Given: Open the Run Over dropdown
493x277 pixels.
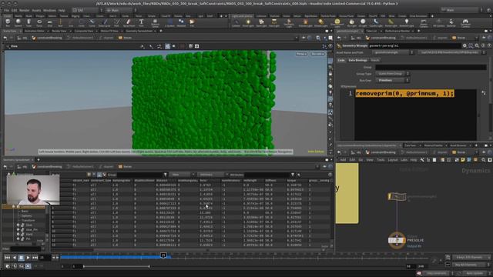Looking at the screenshot, I should pyautogui.click(x=392, y=80).
